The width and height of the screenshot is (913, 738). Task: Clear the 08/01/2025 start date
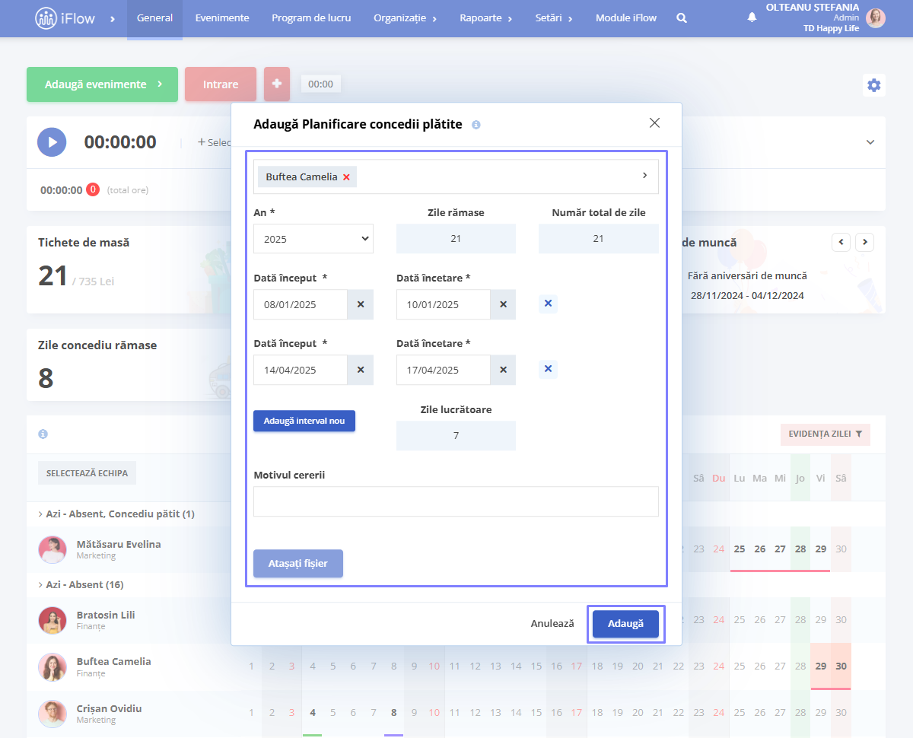361,304
